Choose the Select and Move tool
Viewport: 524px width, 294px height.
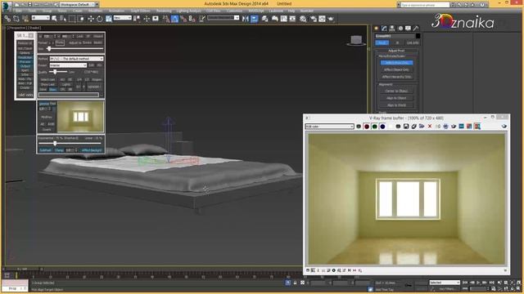91,19
